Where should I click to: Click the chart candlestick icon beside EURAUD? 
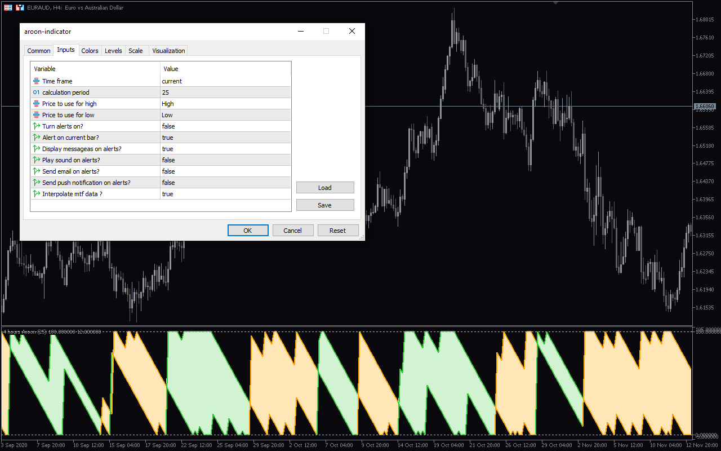[20, 7]
